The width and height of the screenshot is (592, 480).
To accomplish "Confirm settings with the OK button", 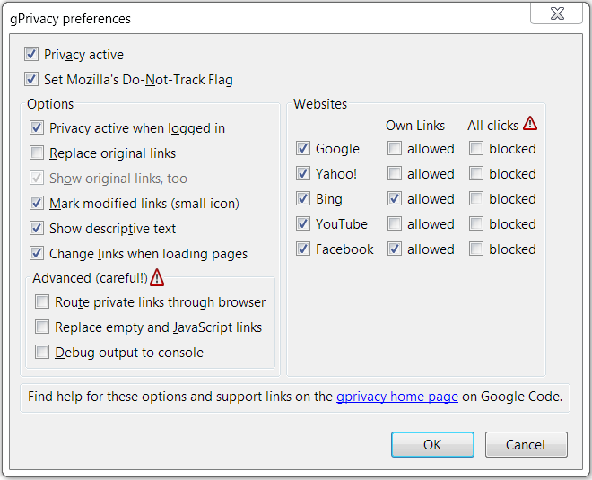I will tap(432, 444).
